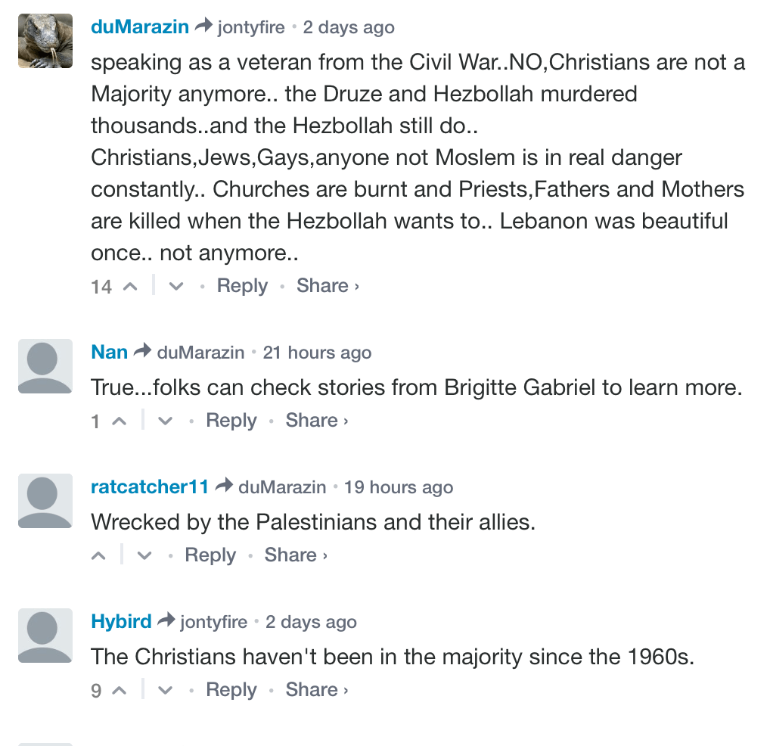
Task: Reply to duMarazin's comment
Action: pos(242,286)
